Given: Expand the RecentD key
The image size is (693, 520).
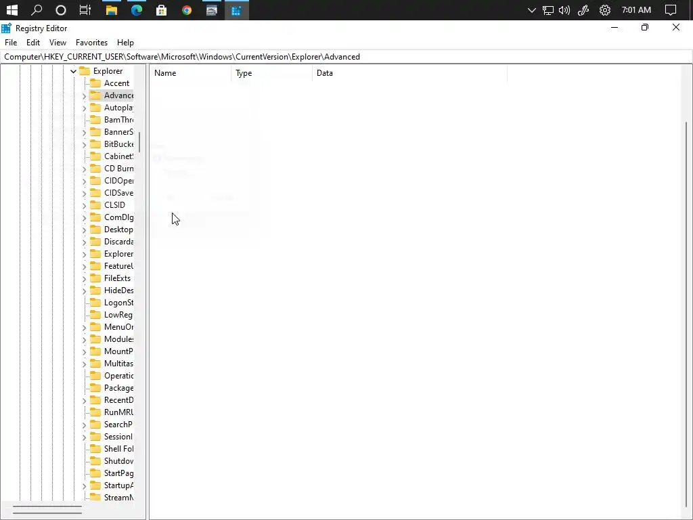Looking at the screenshot, I should click(x=84, y=401).
